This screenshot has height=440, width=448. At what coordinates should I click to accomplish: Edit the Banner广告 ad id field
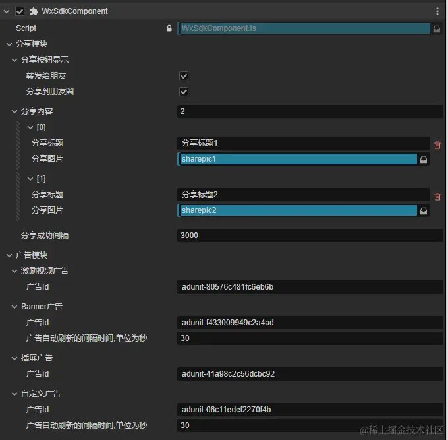[310, 323]
